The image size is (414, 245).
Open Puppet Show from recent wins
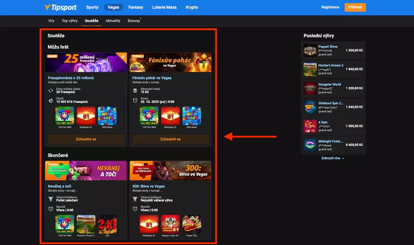[328, 47]
